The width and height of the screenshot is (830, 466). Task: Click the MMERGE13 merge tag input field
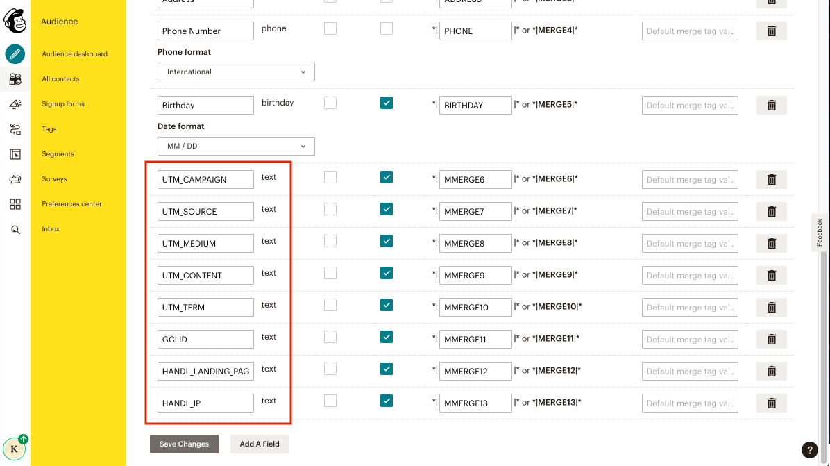[x=475, y=403]
